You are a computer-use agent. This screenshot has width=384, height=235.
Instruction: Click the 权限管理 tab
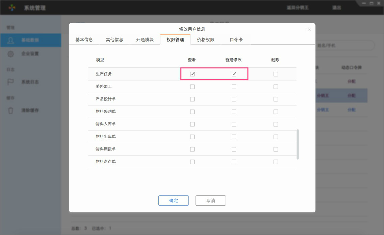click(175, 40)
